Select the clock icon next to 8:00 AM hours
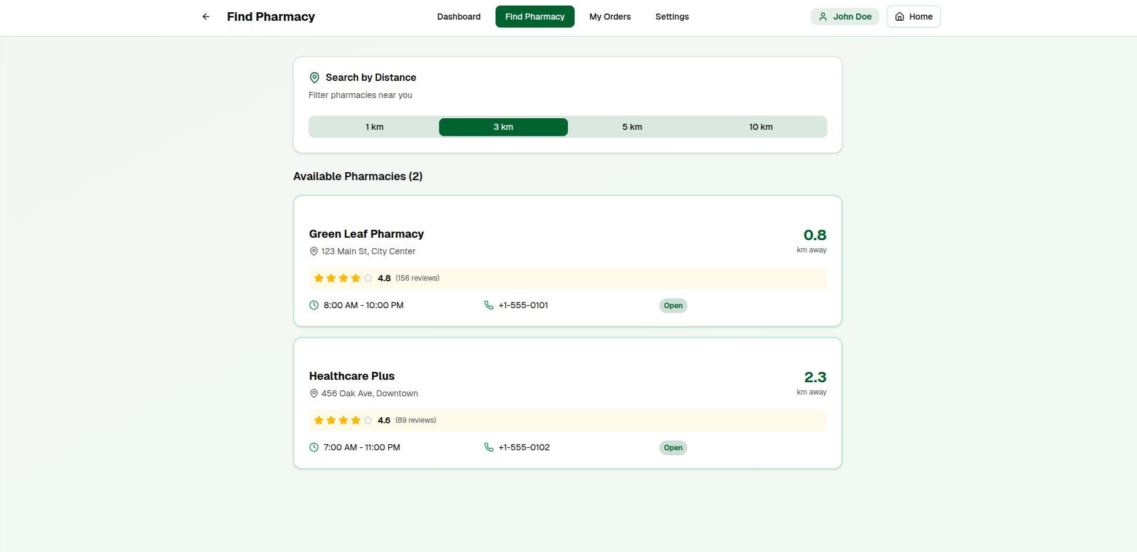The height and width of the screenshot is (552, 1137). pos(314,305)
